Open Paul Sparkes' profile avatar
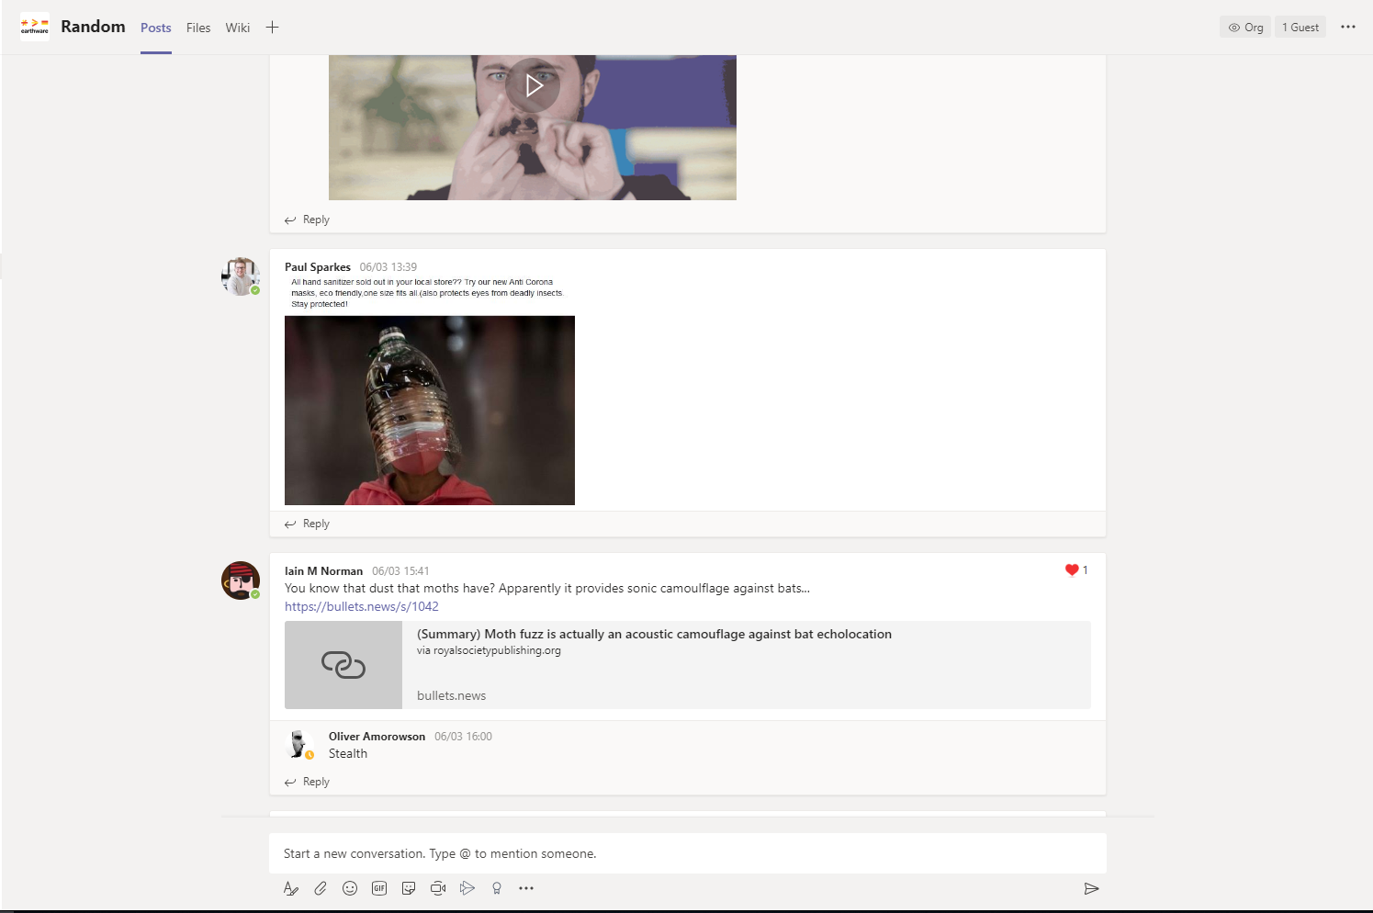The width and height of the screenshot is (1373, 913). 241,276
